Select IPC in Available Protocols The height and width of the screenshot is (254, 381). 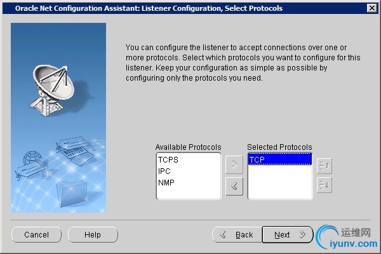pyautogui.click(x=189, y=171)
